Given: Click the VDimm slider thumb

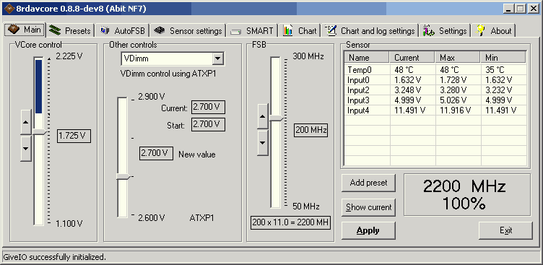Looking at the screenshot, I should point(123,177).
